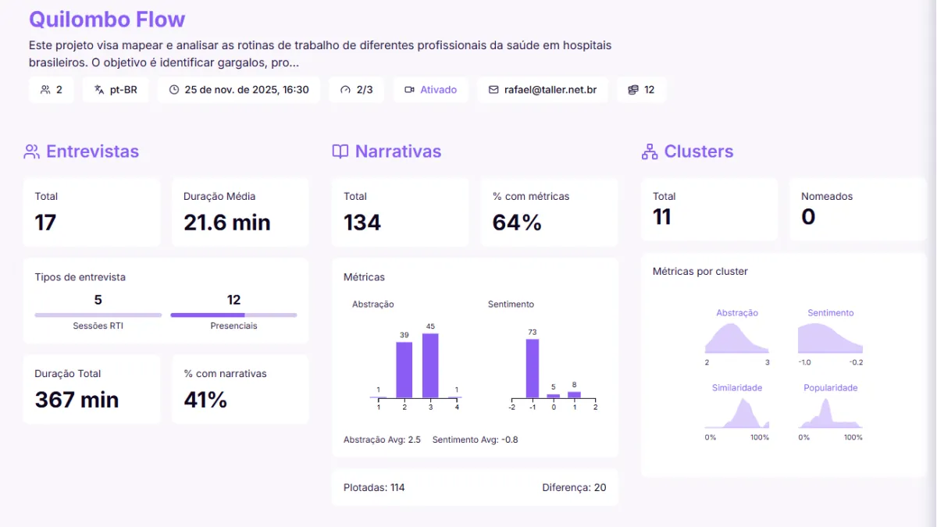Select the translation icon beside pt-BR
Image resolution: width=937 pixels, height=527 pixels.
click(98, 89)
